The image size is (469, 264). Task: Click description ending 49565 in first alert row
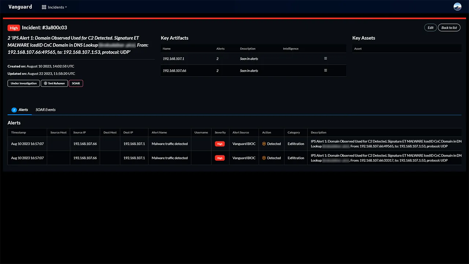point(386,143)
